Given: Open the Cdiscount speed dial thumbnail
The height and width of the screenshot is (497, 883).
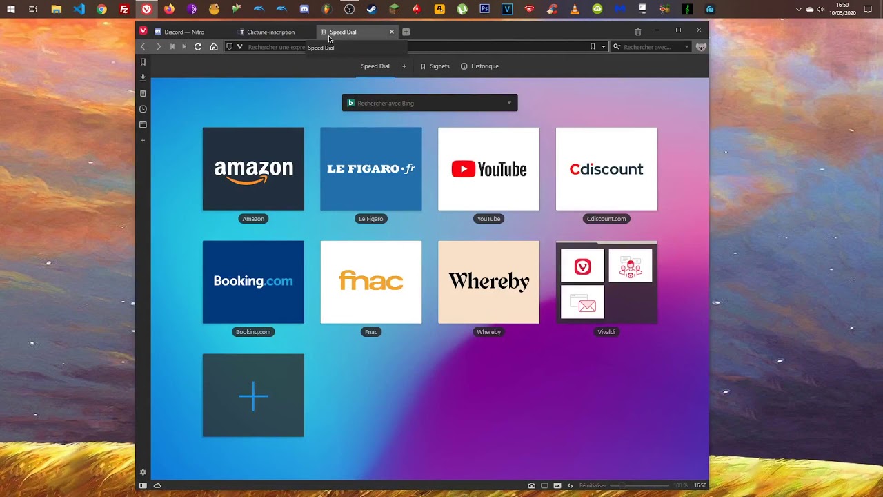Looking at the screenshot, I should point(606,169).
